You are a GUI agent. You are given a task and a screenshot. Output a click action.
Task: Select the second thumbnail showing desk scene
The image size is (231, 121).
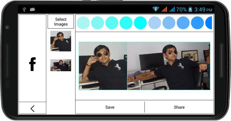61,65
